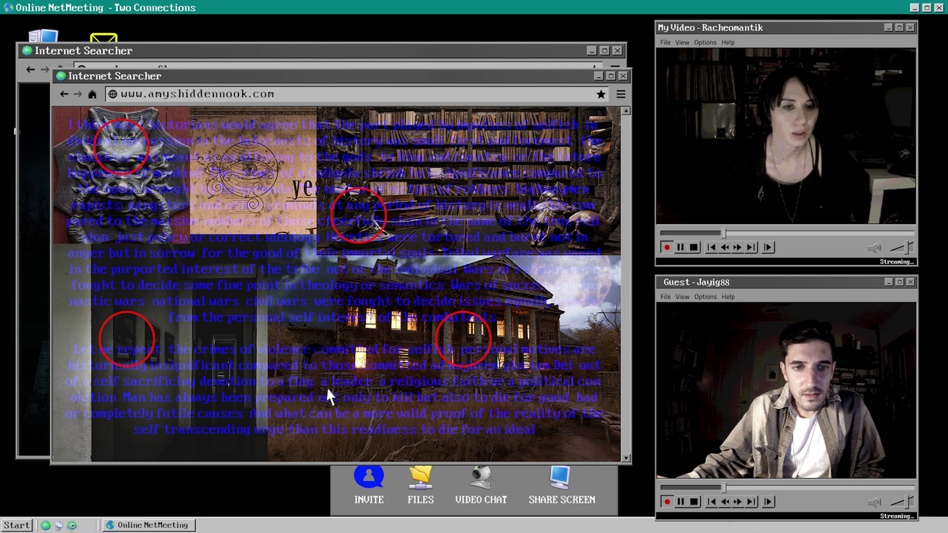Mute speaker in Guest Jayig88 window
The width and height of the screenshot is (948, 533).
point(874,502)
